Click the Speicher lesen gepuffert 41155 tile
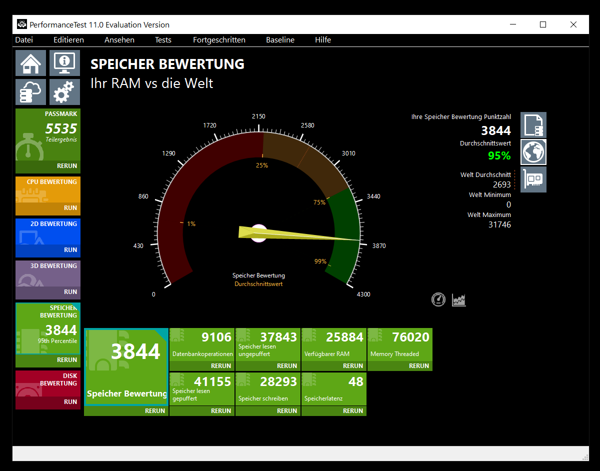The image size is (600, 471). pos(202,389)
